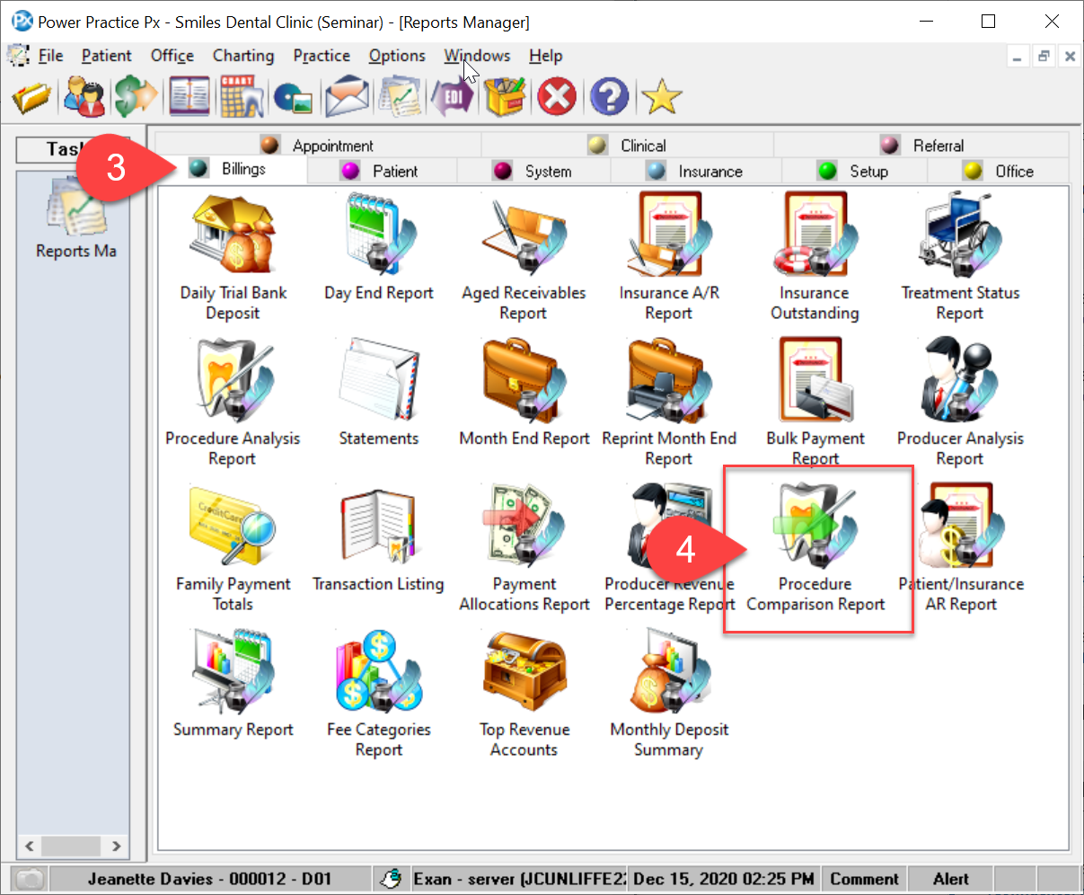Switch to the Clinical reports tab
Image resolution: width=1084 pixels, height=895 pixels.
point(627,146)
